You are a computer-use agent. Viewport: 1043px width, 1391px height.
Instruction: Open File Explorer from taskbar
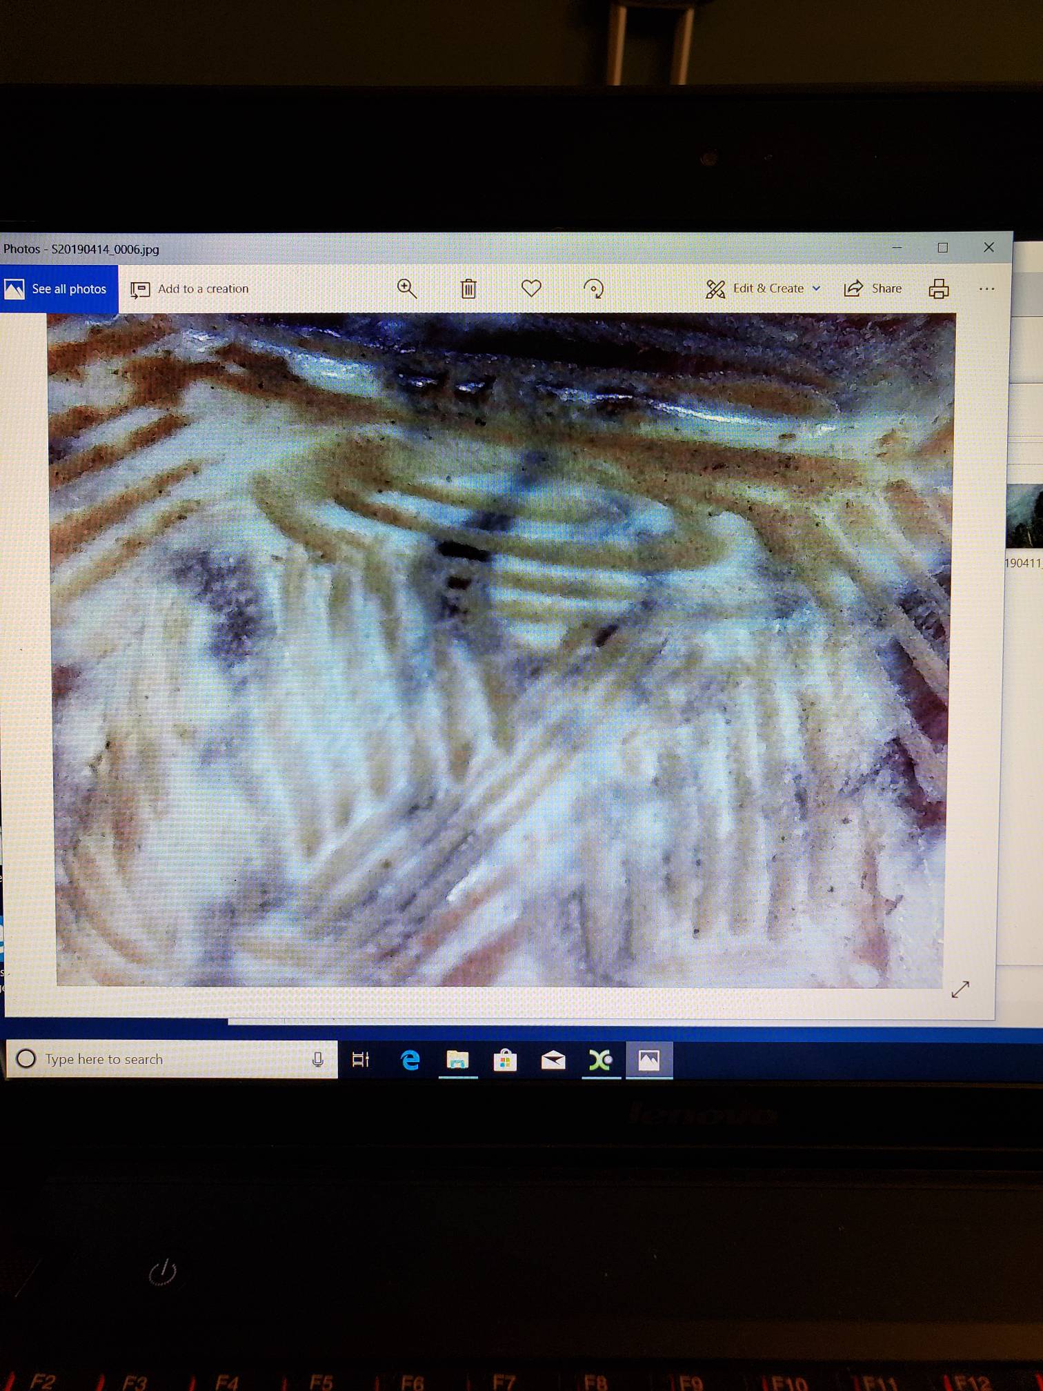pos(457,1059)
